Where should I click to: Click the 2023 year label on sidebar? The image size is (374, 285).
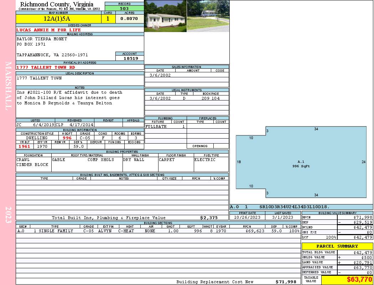pos(9,215)
